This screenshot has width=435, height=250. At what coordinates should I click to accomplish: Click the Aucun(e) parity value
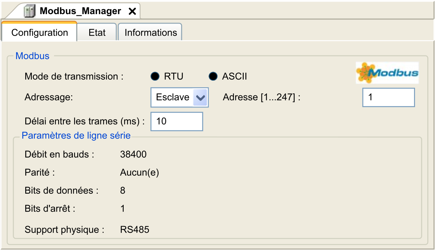coord(139,173)
